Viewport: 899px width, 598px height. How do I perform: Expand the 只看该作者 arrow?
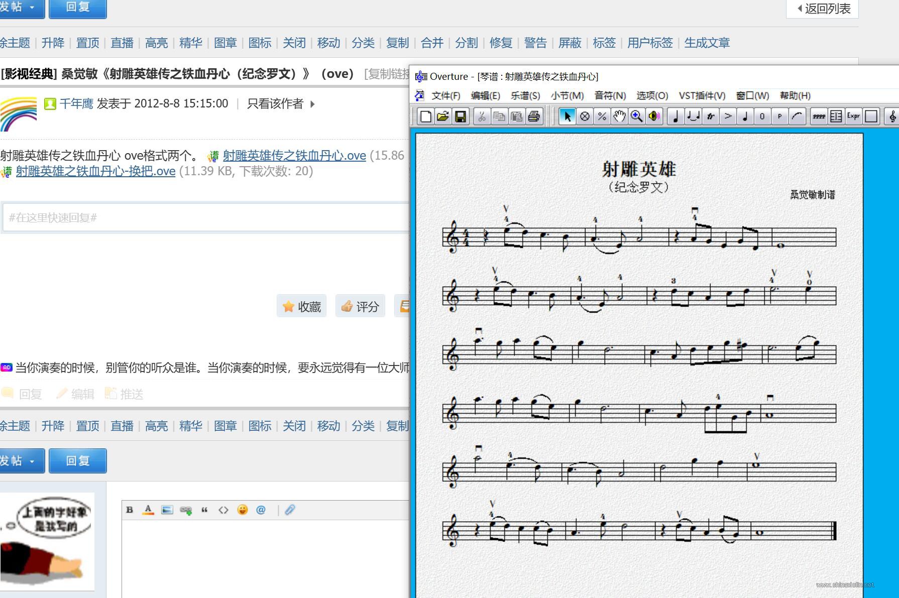312,104
